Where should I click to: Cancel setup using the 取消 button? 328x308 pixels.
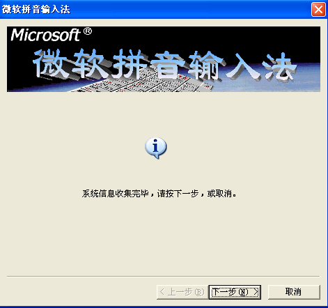click(294, 292)
